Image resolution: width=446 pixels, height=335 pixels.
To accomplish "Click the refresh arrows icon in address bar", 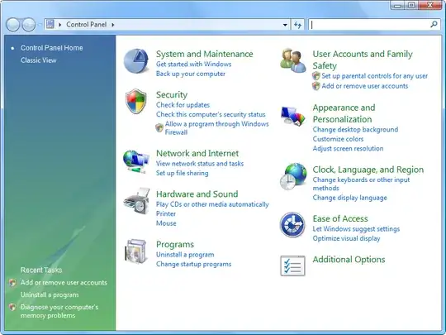I will (x=297, y=25).
